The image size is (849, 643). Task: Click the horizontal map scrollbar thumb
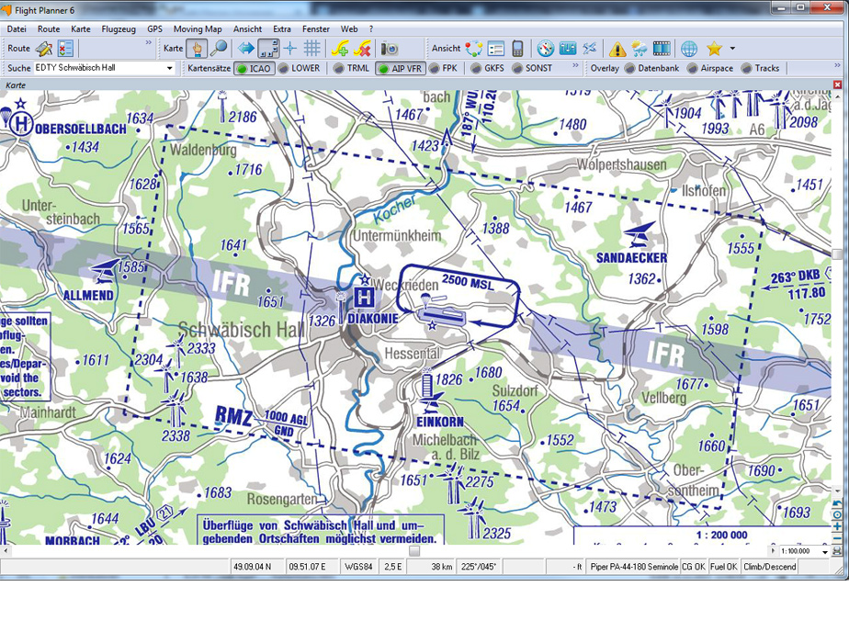pos(414,551)
